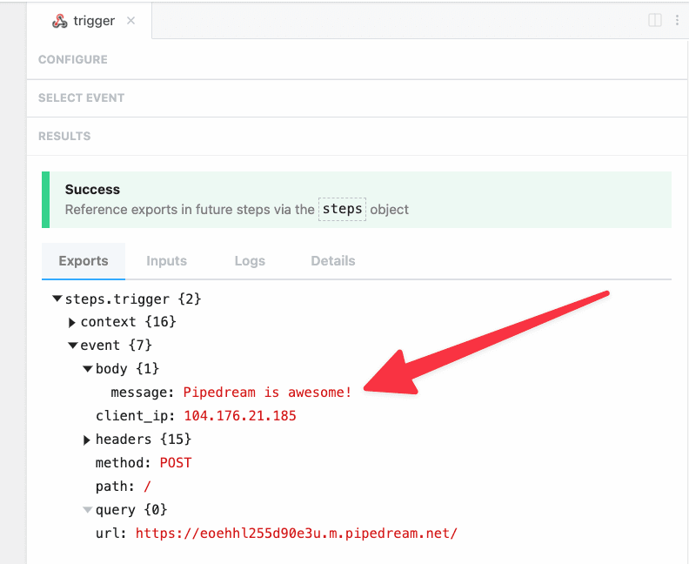Click the 'client_ip:' key label
This screenshot has height=564, width=689.
pyautogui.click(x=136, y=416)
